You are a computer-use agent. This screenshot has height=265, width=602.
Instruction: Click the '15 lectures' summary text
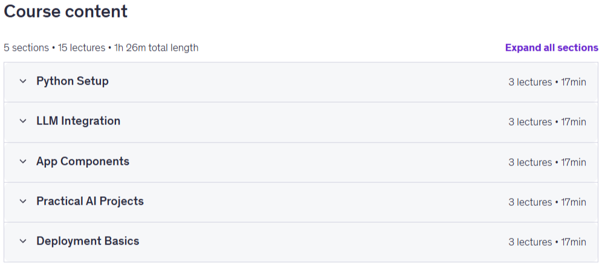82,48
